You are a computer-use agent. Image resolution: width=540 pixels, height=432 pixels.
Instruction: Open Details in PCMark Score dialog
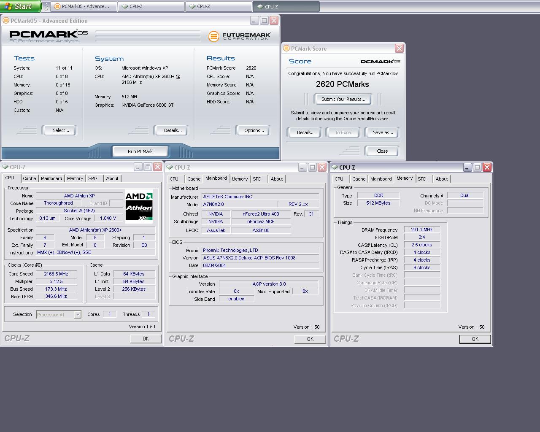pos(305,132)
